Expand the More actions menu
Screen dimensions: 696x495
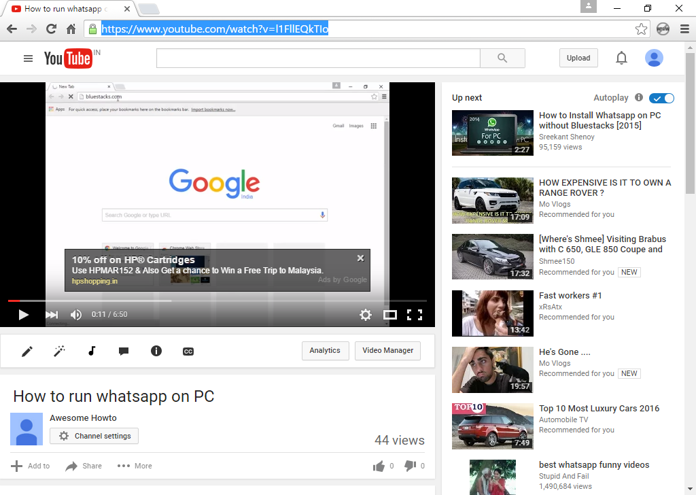(135, 466)
